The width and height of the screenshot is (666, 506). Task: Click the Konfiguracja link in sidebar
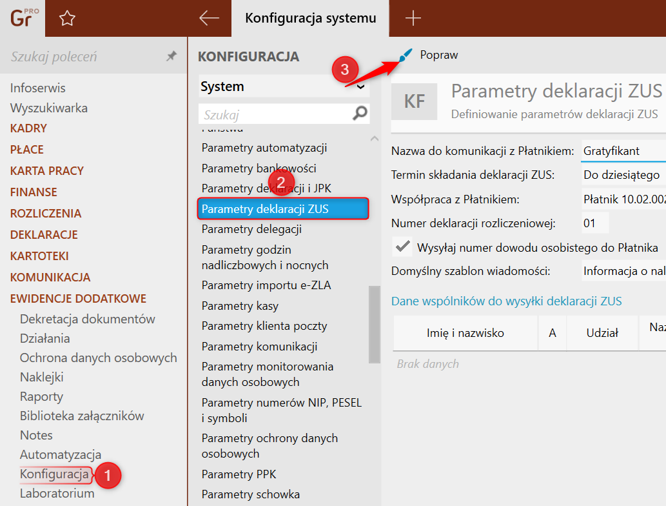54,474
